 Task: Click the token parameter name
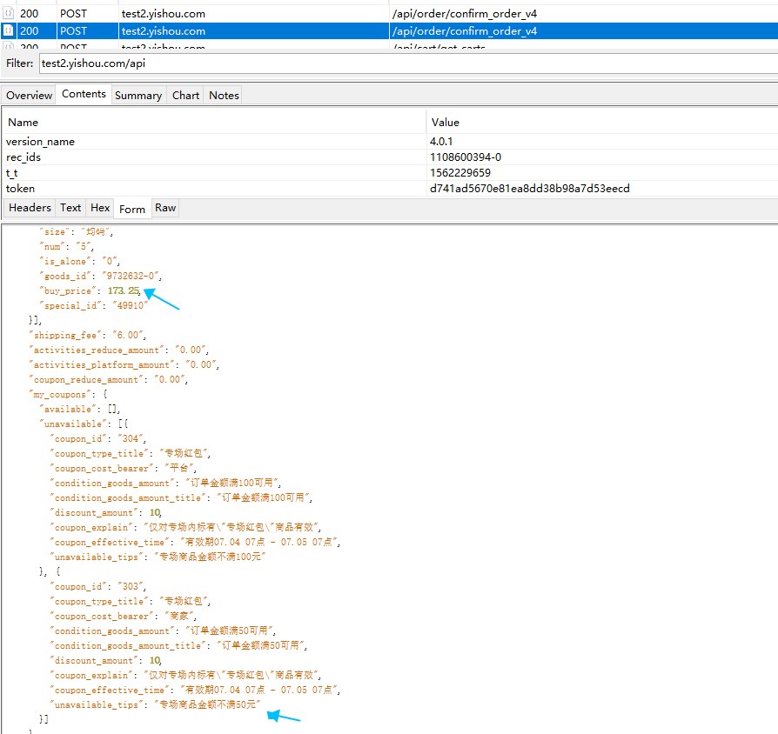tap(20, 189)
